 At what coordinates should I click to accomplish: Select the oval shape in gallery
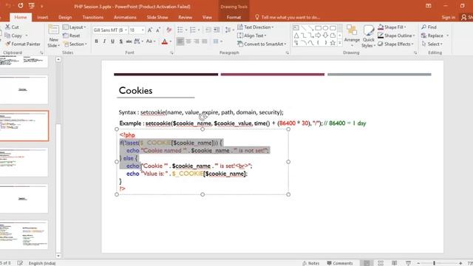click(325, 28)
